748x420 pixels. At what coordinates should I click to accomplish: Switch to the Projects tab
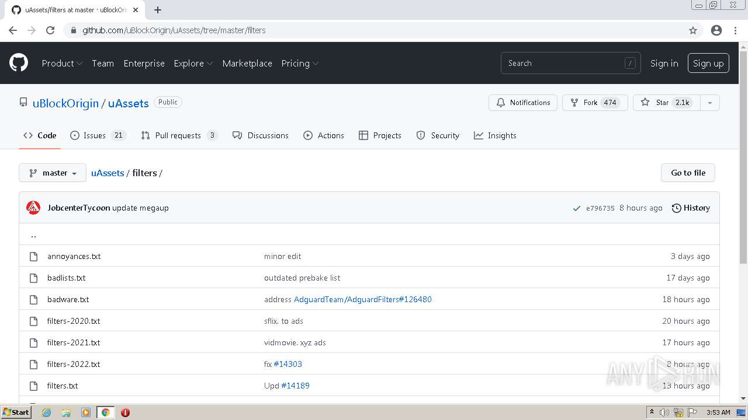(x=380, y=135)
